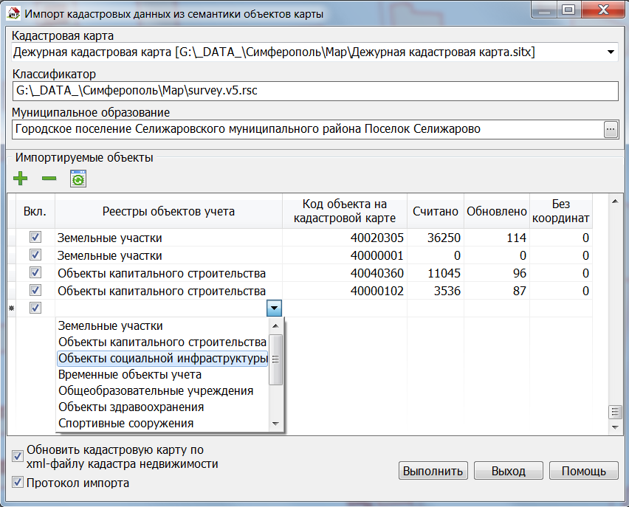Click the Помощь button
Image resolution: width=629 pixels, height=507 pixels.
click(583, 471)
